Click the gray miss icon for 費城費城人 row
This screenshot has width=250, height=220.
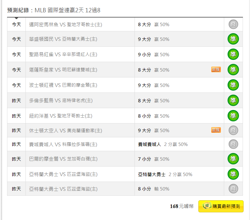click(233, 144)
